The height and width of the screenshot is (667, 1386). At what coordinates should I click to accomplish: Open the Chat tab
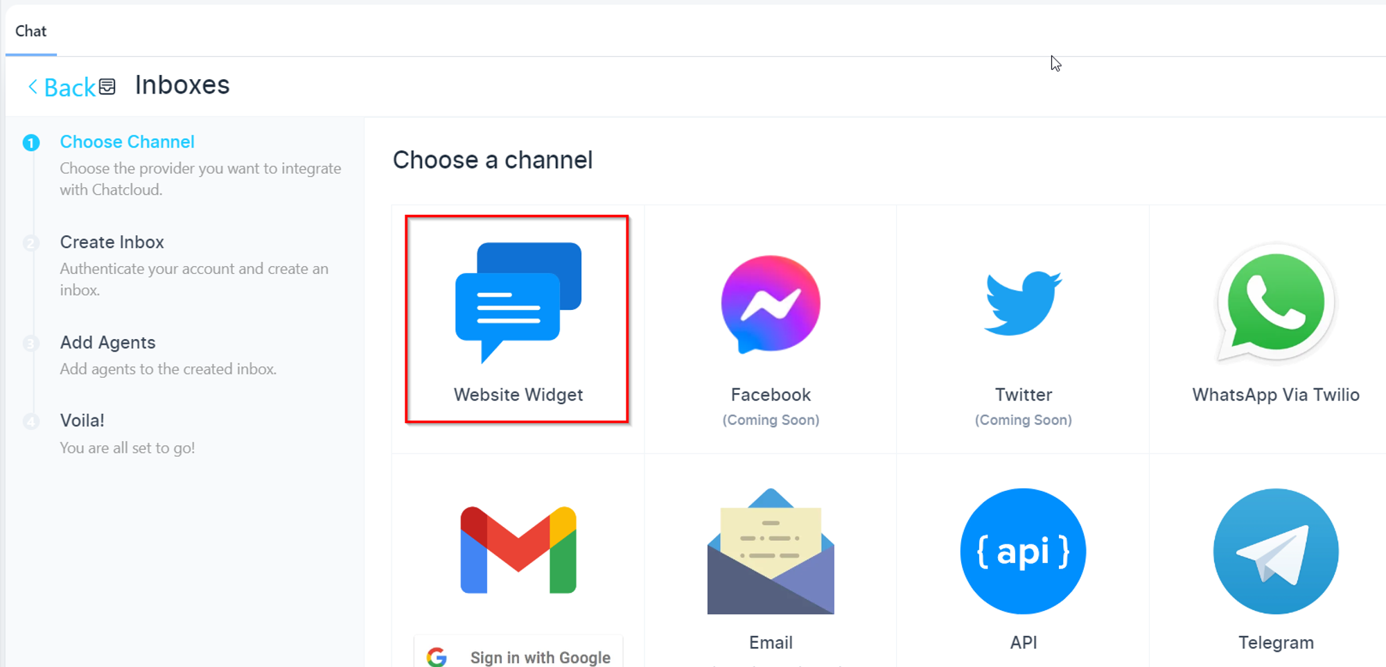pyautogui.click(x=31, y=31)
